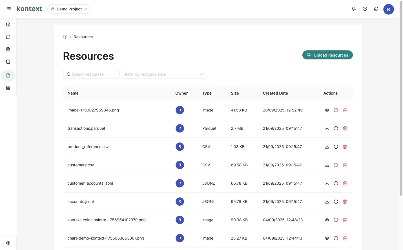The width and height of the screenshot is (403, 250).
Task: Show info for product_reference.csv
Action: tap(336, 147)
